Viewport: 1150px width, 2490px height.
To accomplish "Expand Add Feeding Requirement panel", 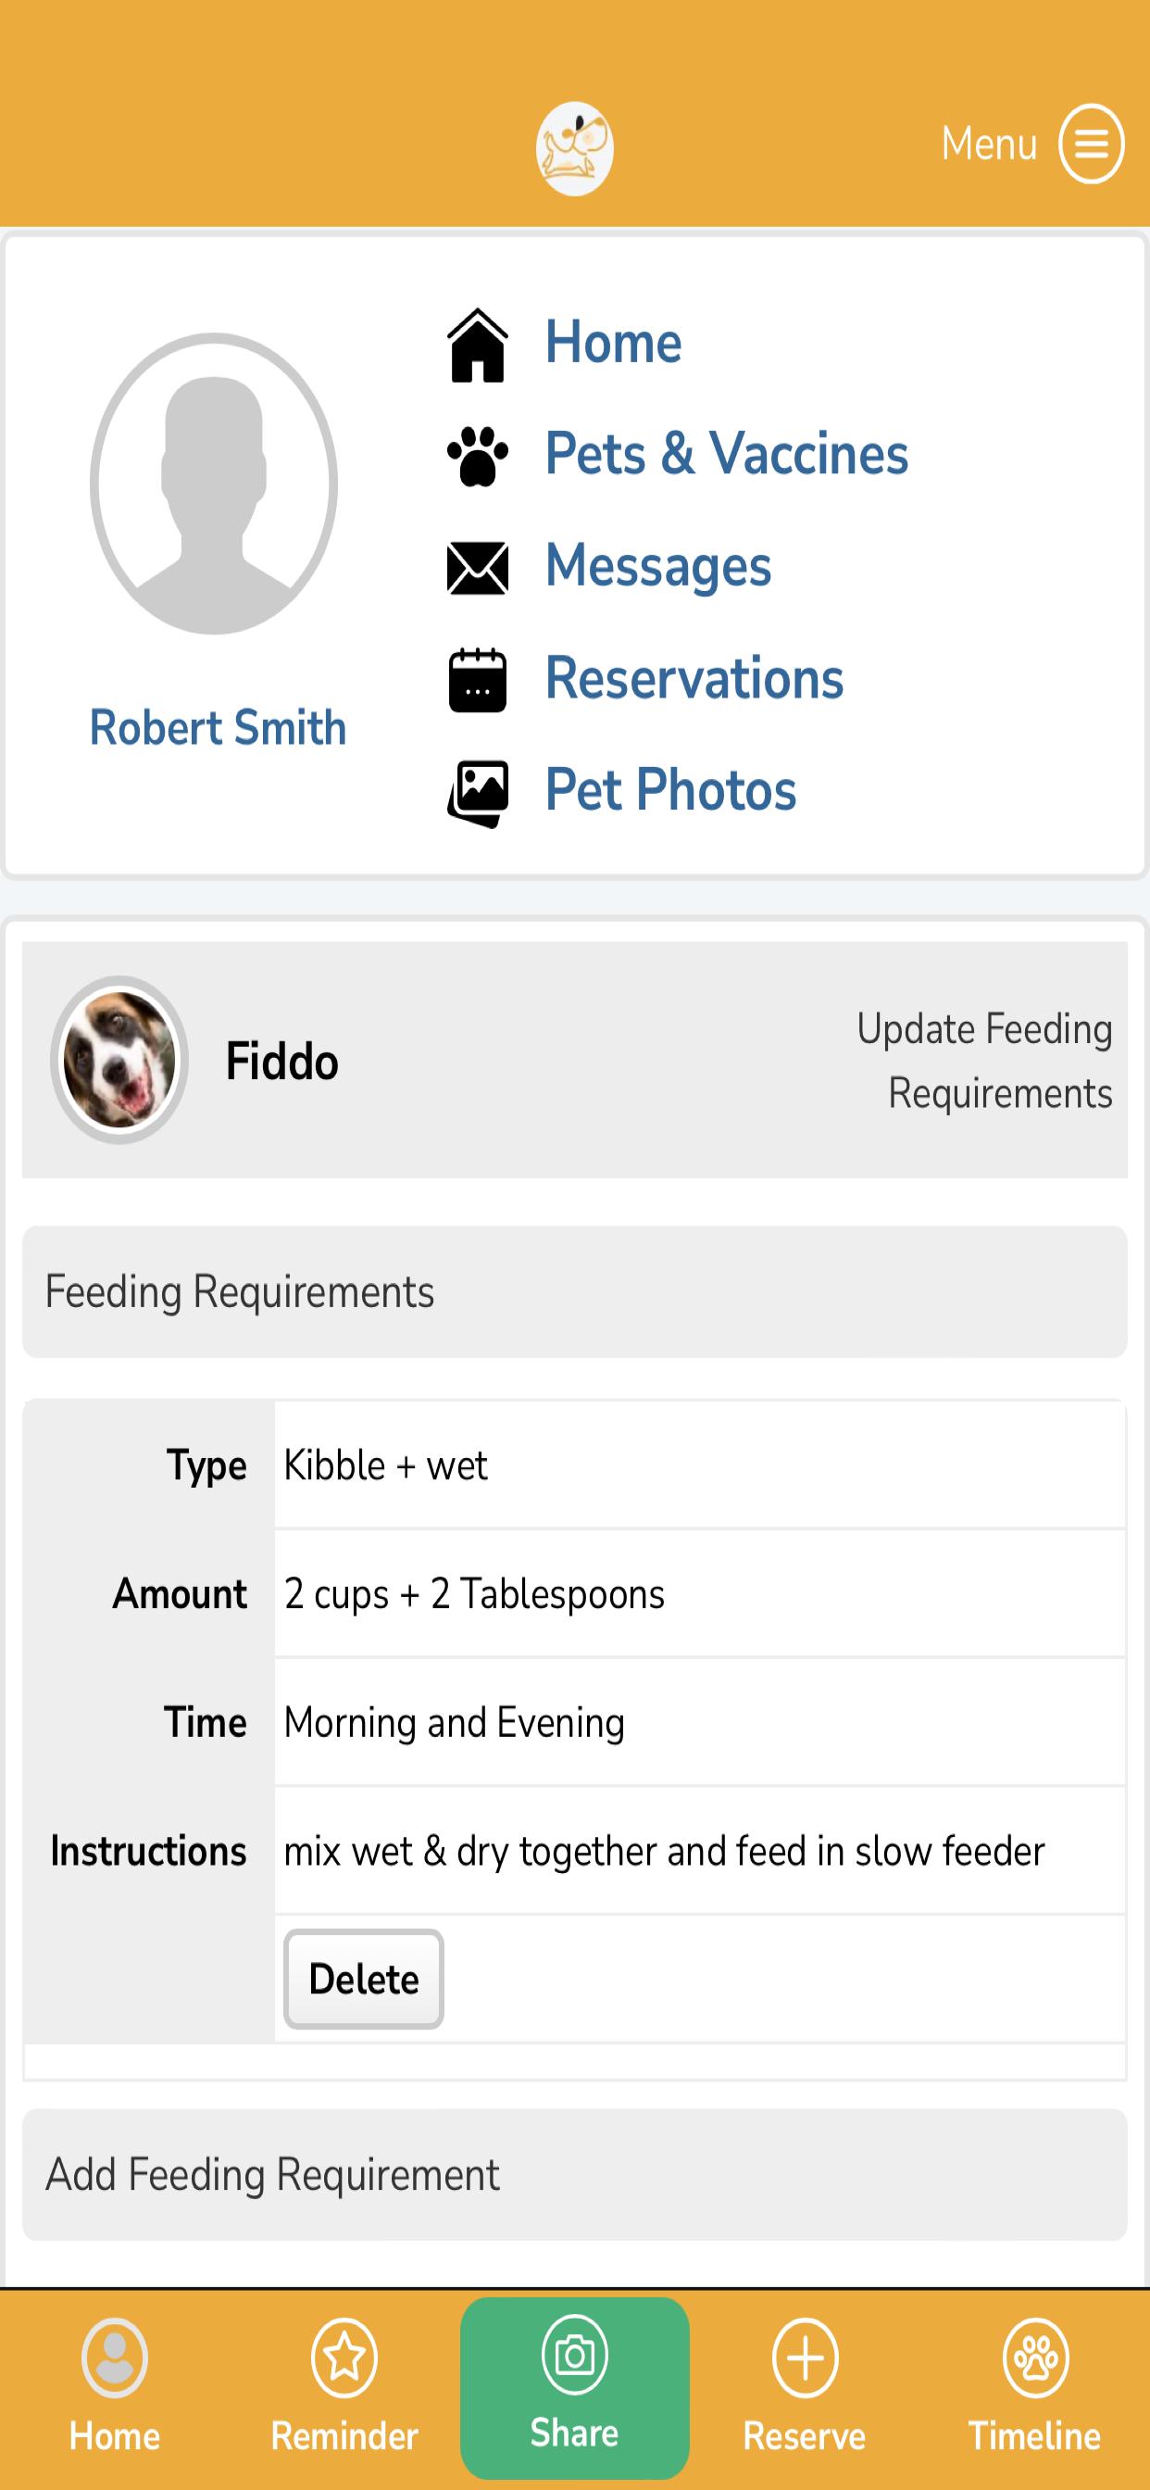I will pos(575,2175).
